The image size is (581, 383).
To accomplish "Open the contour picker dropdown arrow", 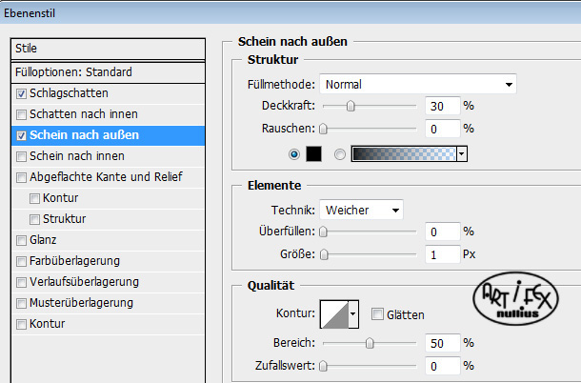I will point(353,314).
